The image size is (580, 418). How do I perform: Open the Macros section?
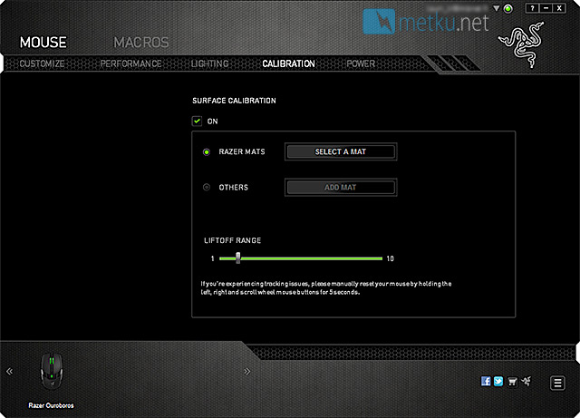coord(141,43)
